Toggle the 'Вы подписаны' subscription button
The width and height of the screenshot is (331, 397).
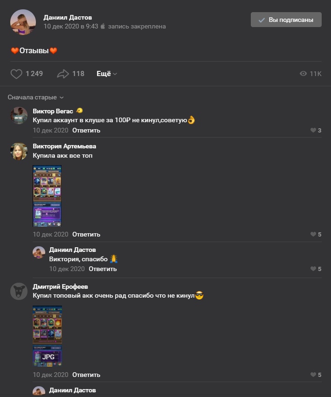pos(286,20)
